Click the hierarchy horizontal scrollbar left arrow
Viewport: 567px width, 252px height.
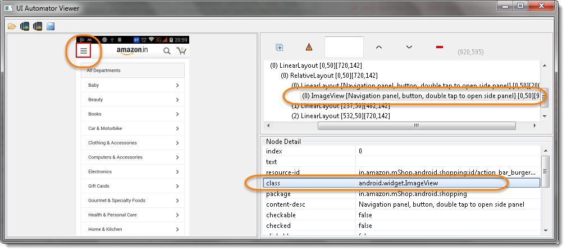268,125
